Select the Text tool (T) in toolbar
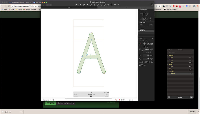The width and height of the screenshot is (200, 114). point(101,5)
